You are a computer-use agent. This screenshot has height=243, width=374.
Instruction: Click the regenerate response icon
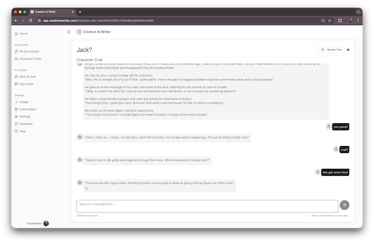[87, 189]
